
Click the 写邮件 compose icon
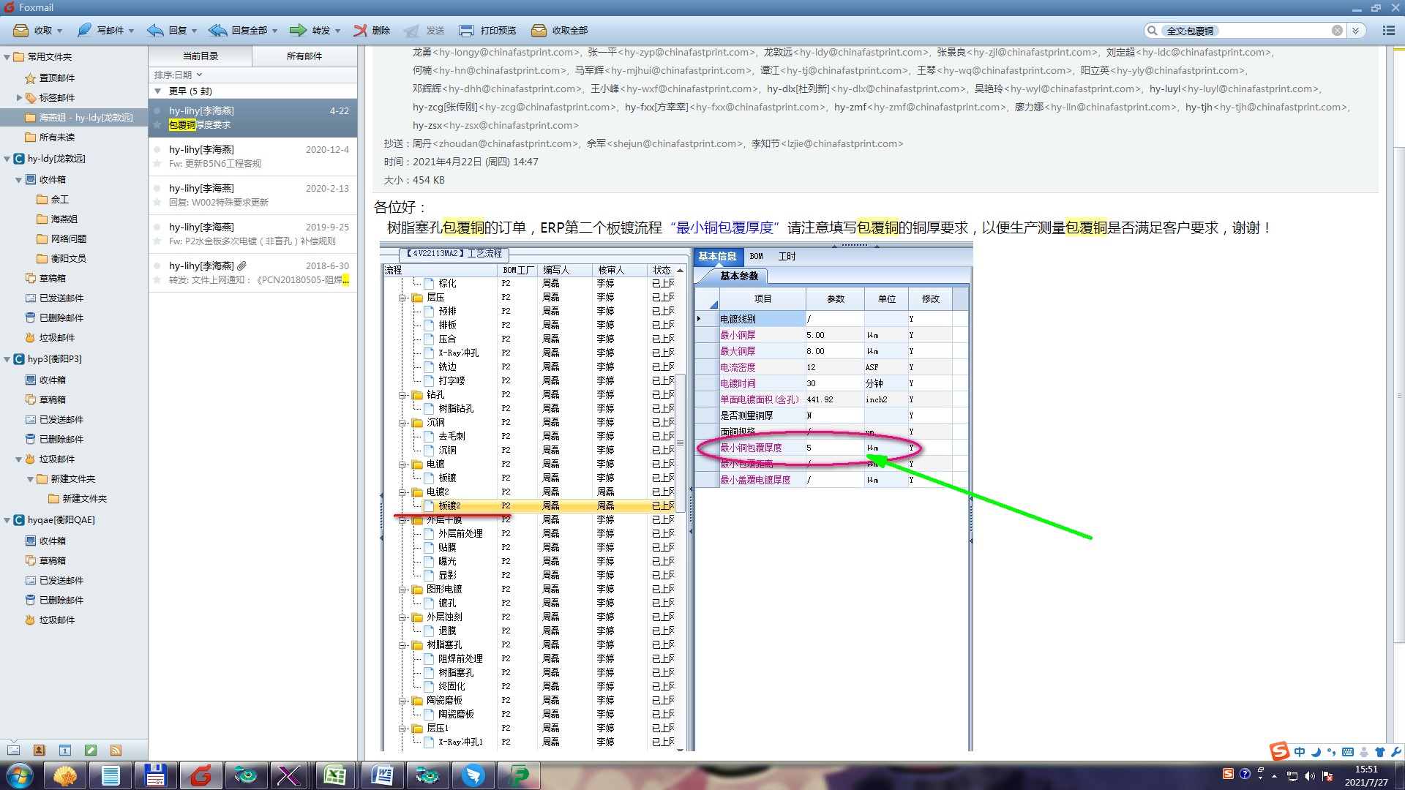tap(85, 30)
